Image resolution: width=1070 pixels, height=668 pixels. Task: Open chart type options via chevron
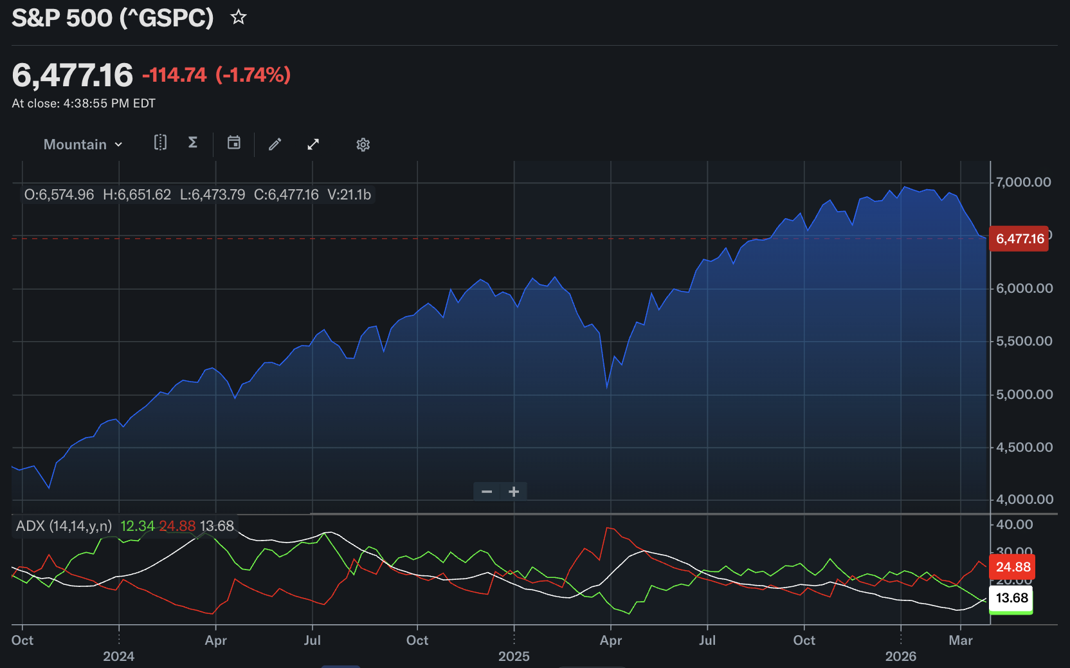click(x=118, y=144)
